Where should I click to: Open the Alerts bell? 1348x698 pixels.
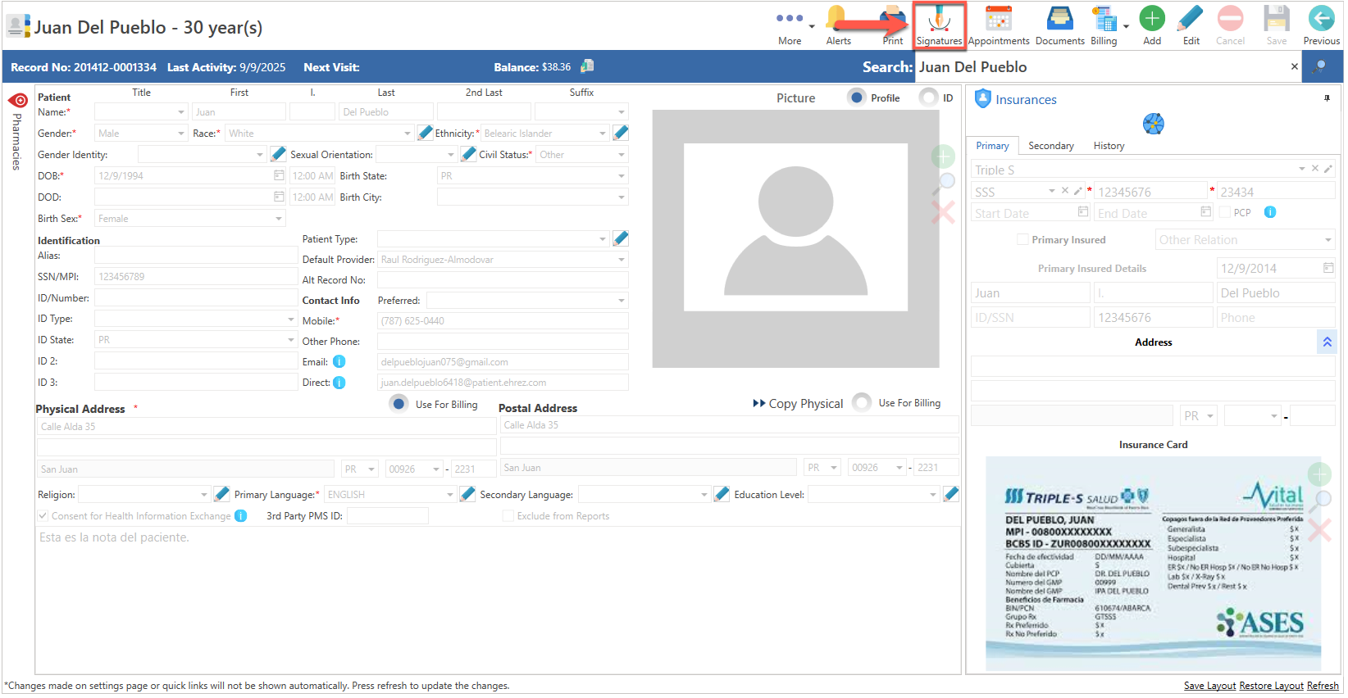point(838,25)
